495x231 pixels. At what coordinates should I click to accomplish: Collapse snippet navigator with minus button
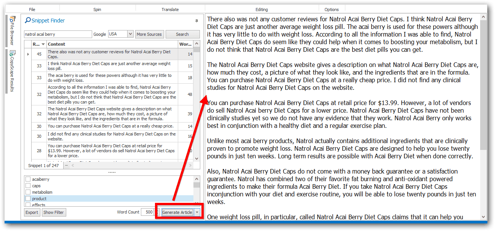pos(67,166)
